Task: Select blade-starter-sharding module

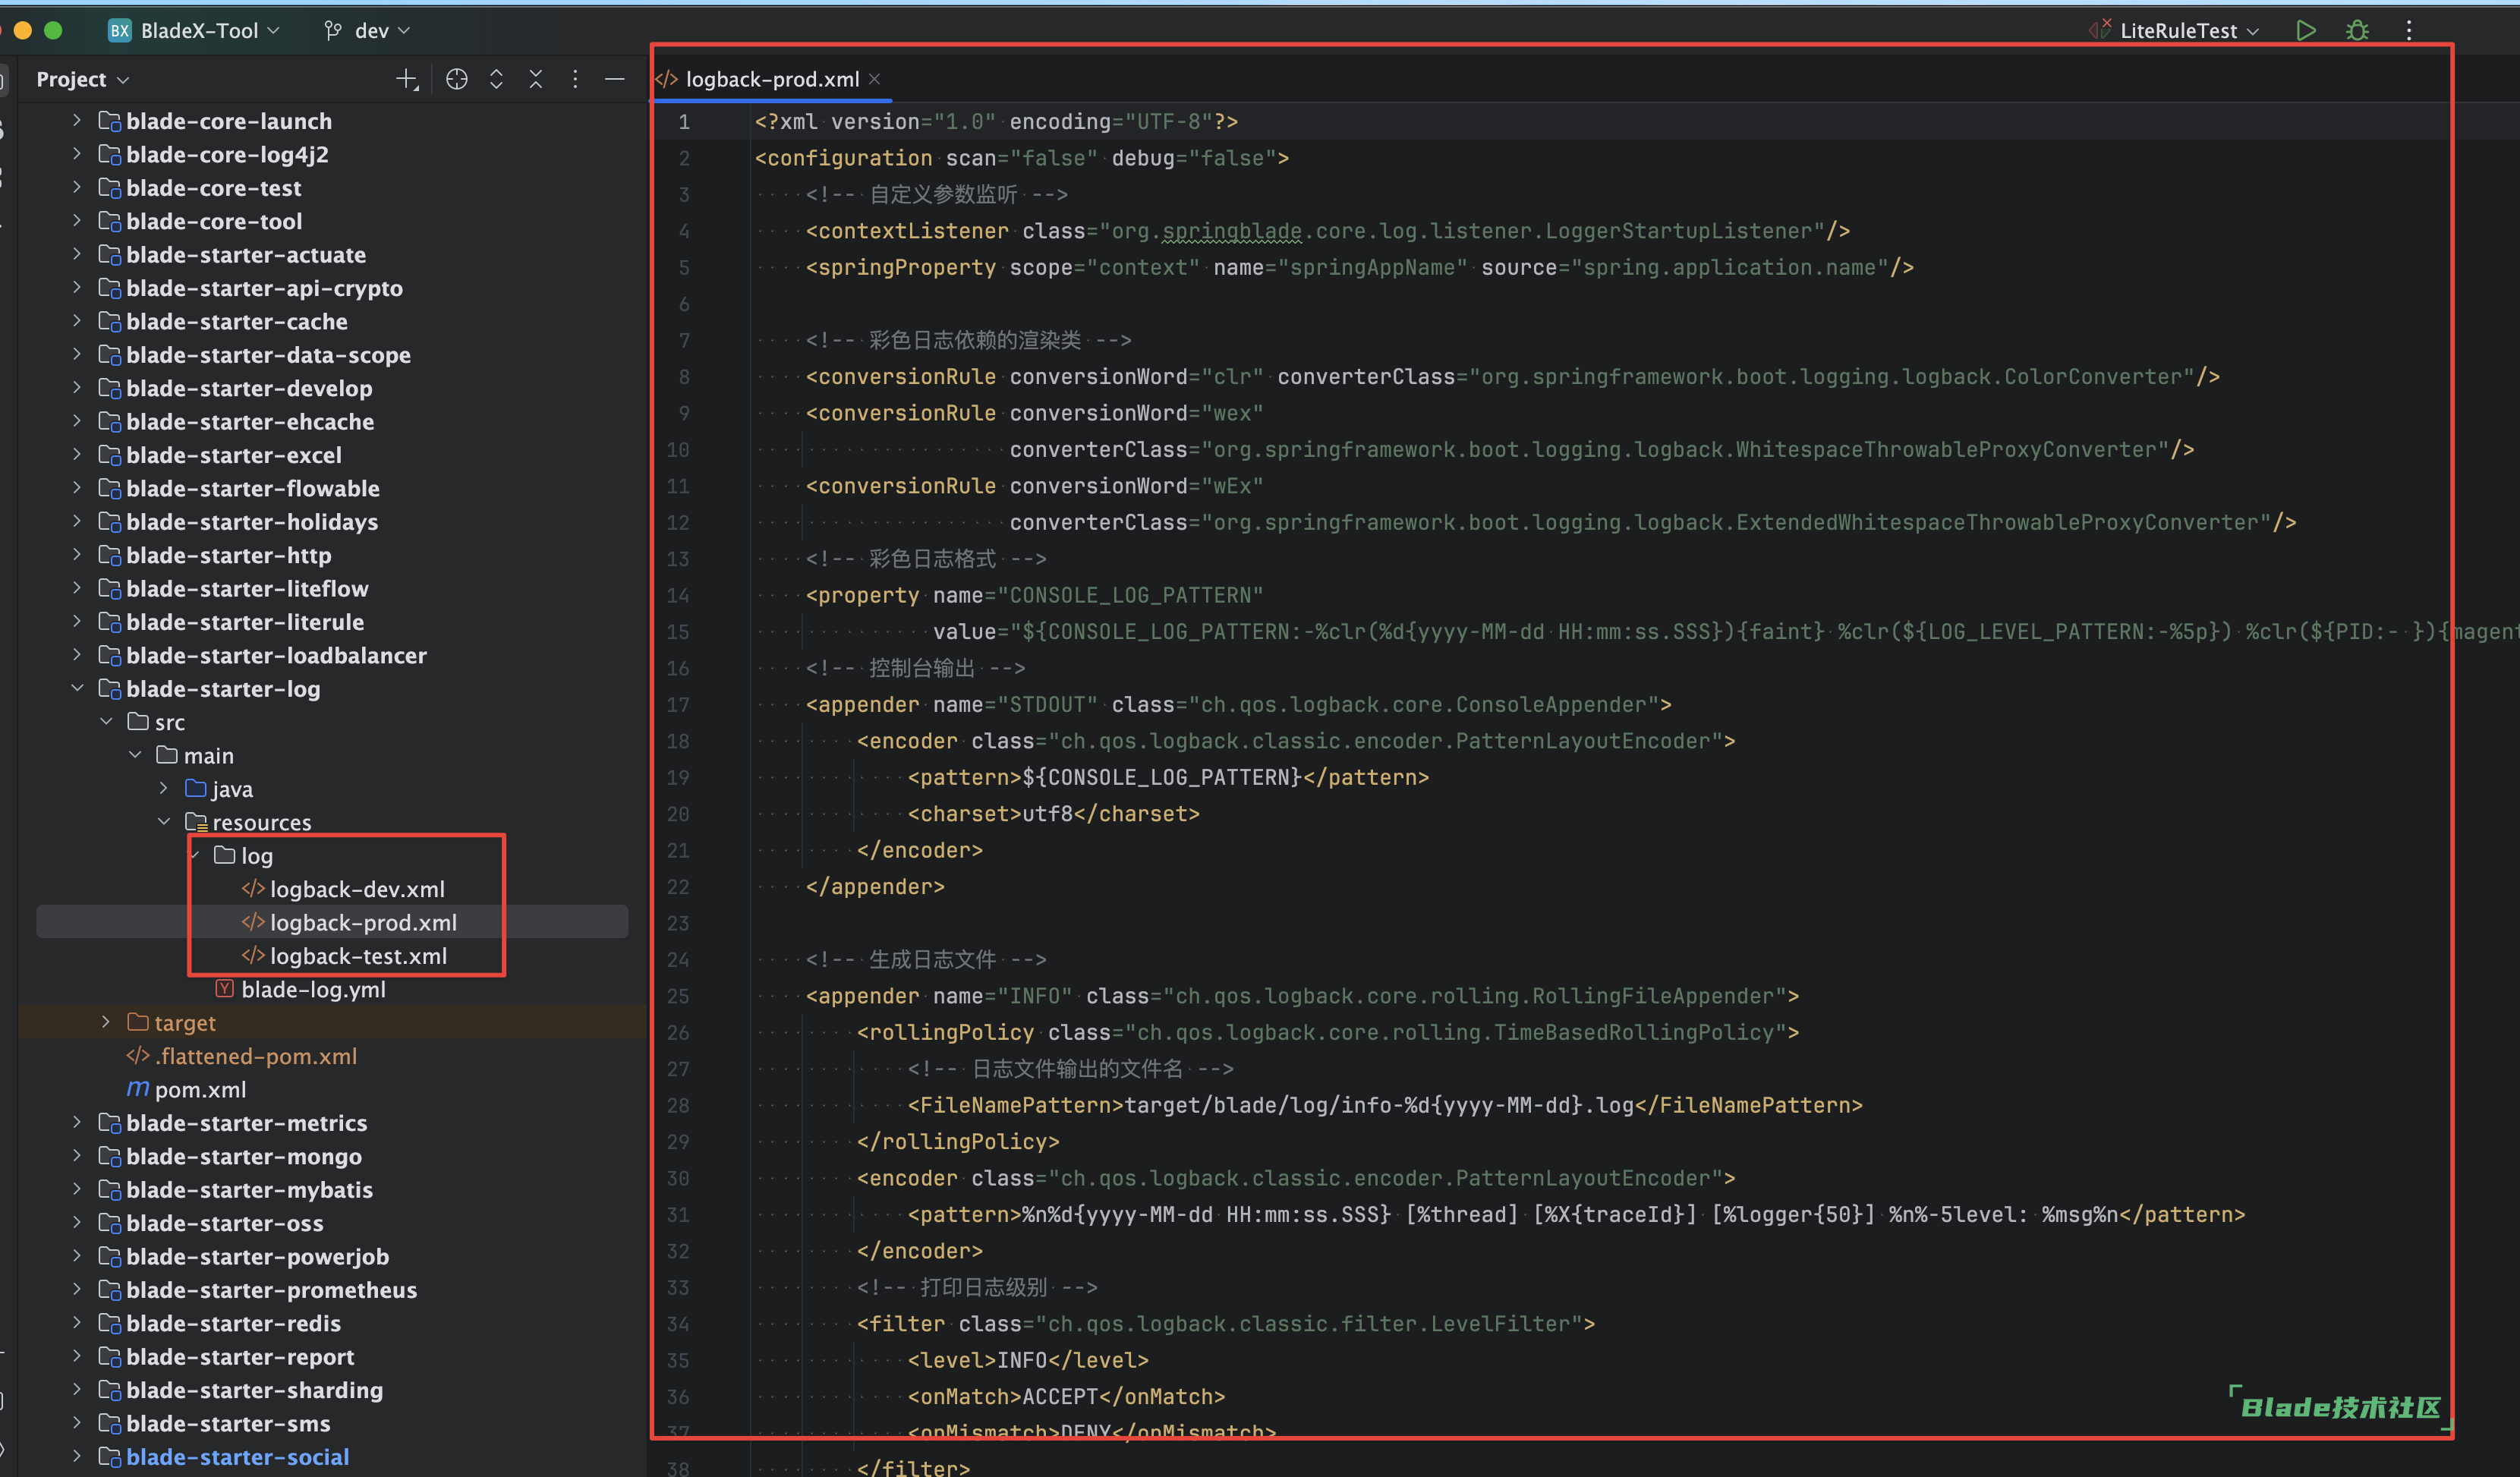Action: pyautogui.click(x=254, y=1390)
